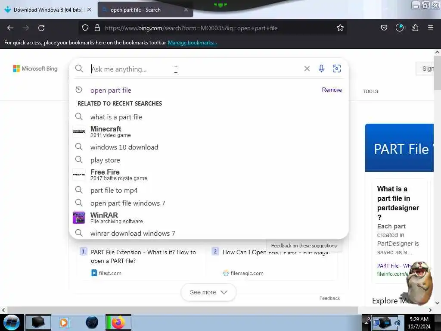
Task: Choose suggestion 'winrar download windows 7'
Action: (209, 233)
